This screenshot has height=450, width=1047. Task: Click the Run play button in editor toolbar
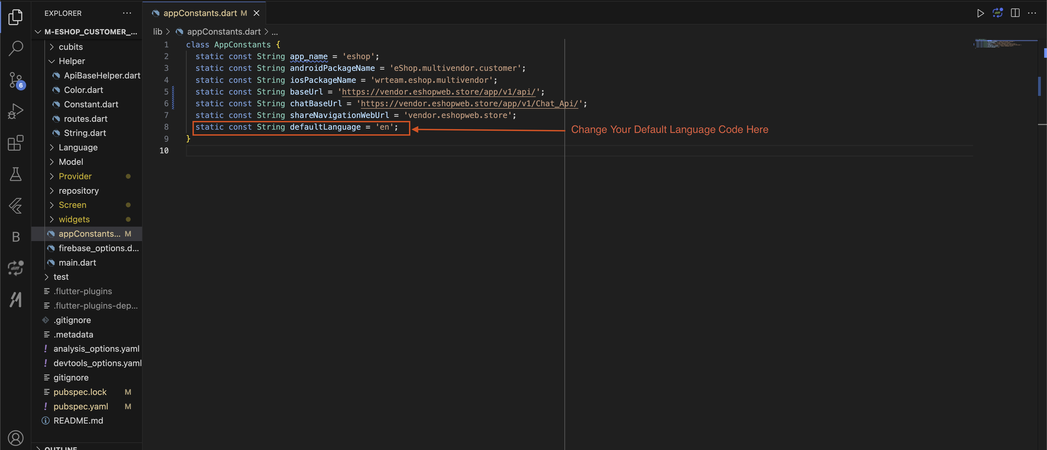pyautogui.click(x=980, y=13)
